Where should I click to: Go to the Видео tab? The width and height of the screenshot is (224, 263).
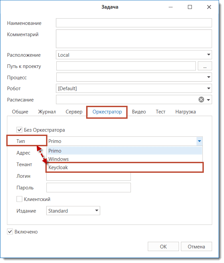click(139, 112)
